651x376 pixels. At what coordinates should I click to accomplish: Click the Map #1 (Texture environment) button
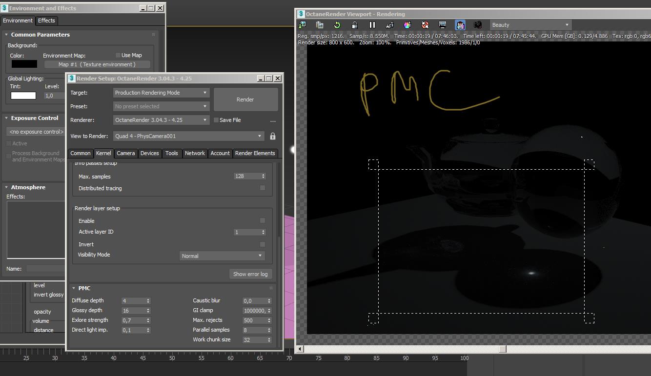pyautogui.click(x=97, y=64)
